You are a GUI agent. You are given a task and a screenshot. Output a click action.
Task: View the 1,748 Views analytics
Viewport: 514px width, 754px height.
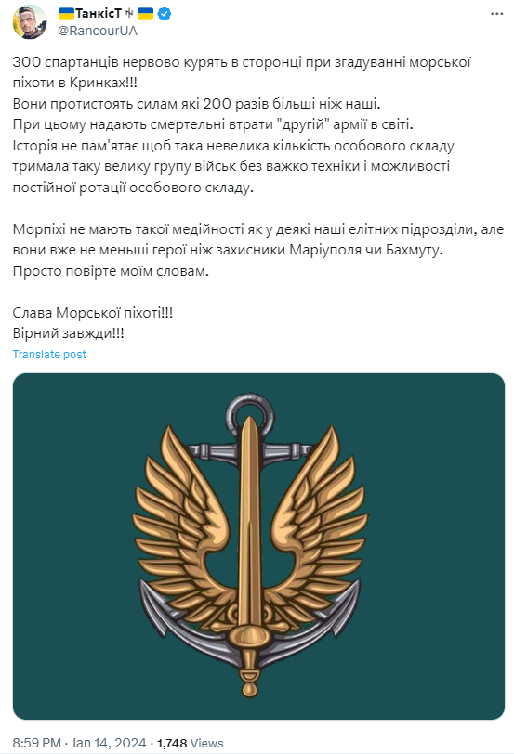coord(191,743)
